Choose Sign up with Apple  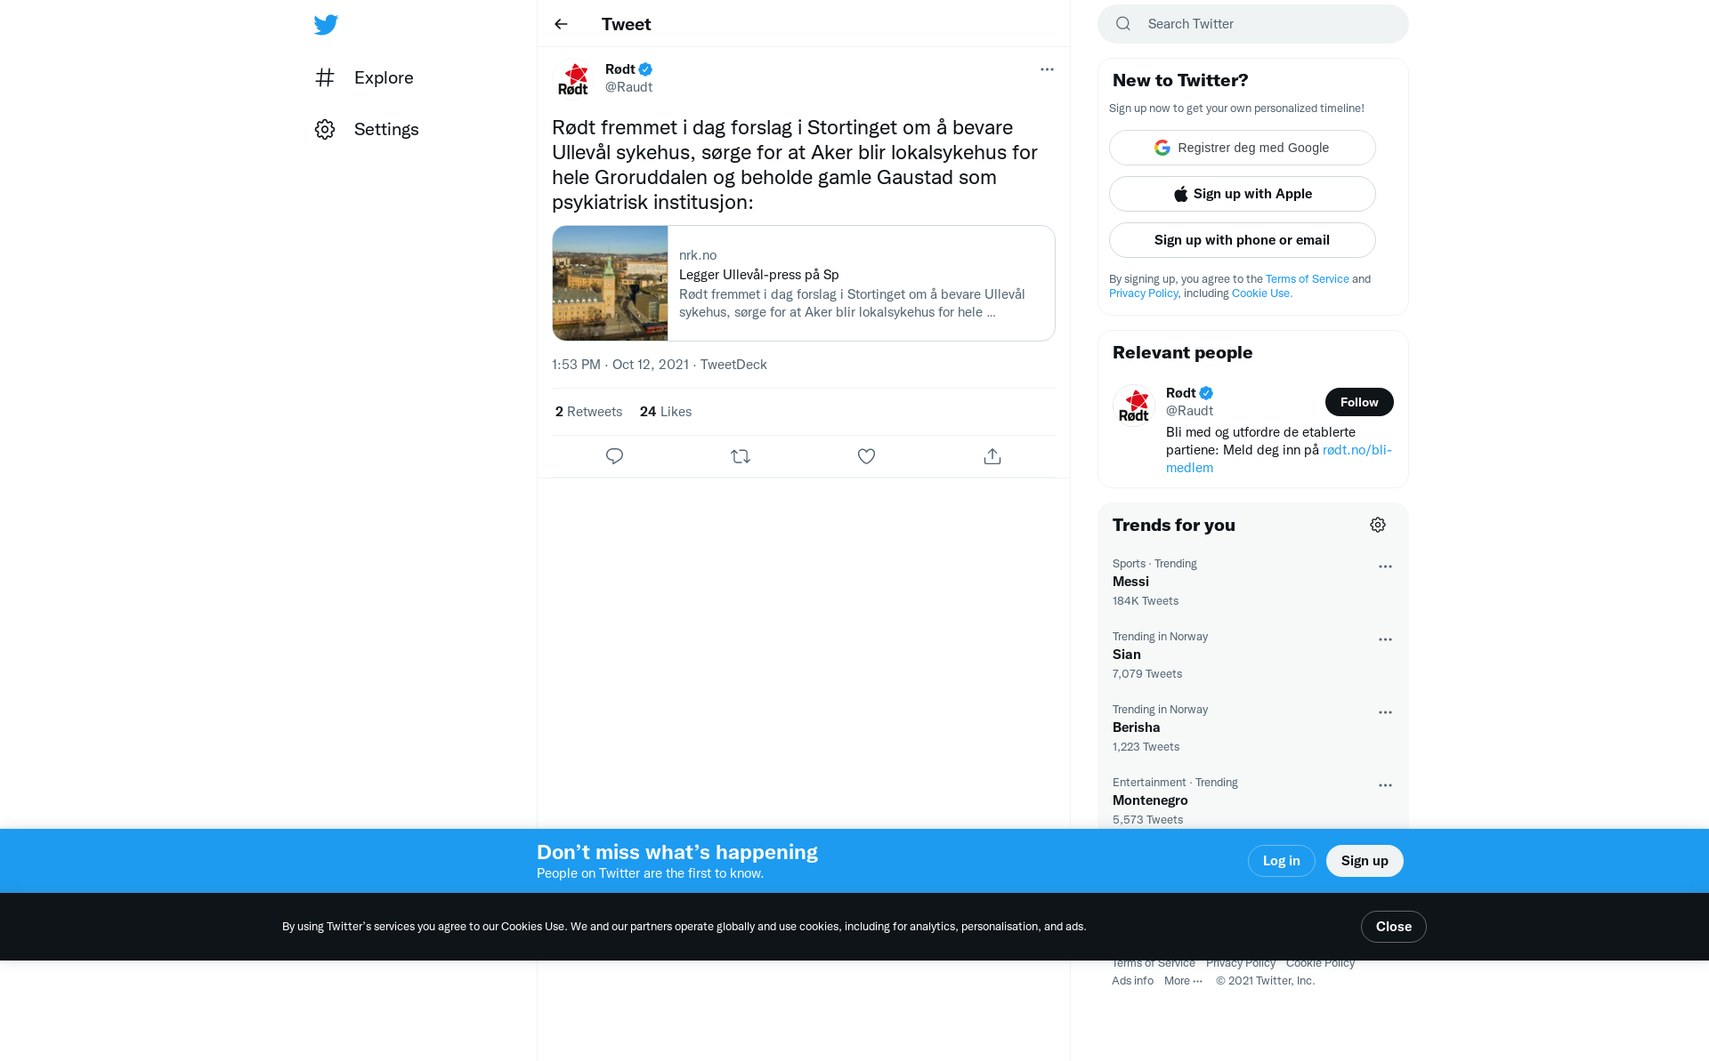point(1243,194)
